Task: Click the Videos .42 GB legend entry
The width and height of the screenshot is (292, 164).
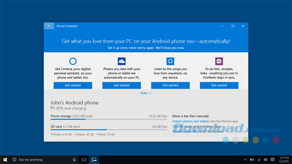Action: 84,134
